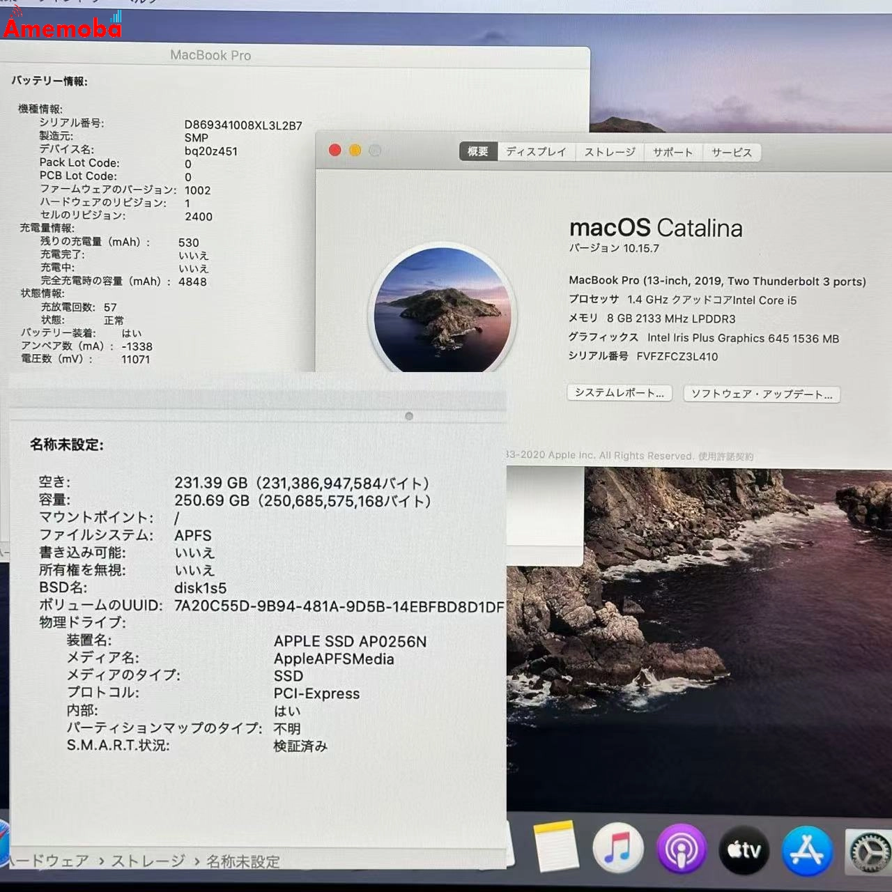Select the 概要 tab
892x892 pixels.
[x=477, y=151]
